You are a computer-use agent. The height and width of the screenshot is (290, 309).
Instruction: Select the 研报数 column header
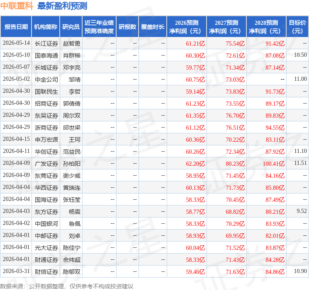pyautogui.click(x=127, y=27)
